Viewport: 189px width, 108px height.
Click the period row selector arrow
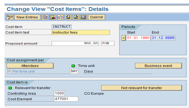(x=123, y=38)
